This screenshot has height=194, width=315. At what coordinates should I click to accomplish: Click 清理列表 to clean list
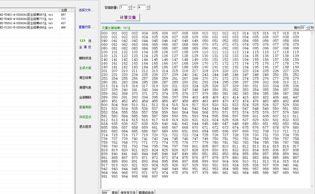click(85, 87)
